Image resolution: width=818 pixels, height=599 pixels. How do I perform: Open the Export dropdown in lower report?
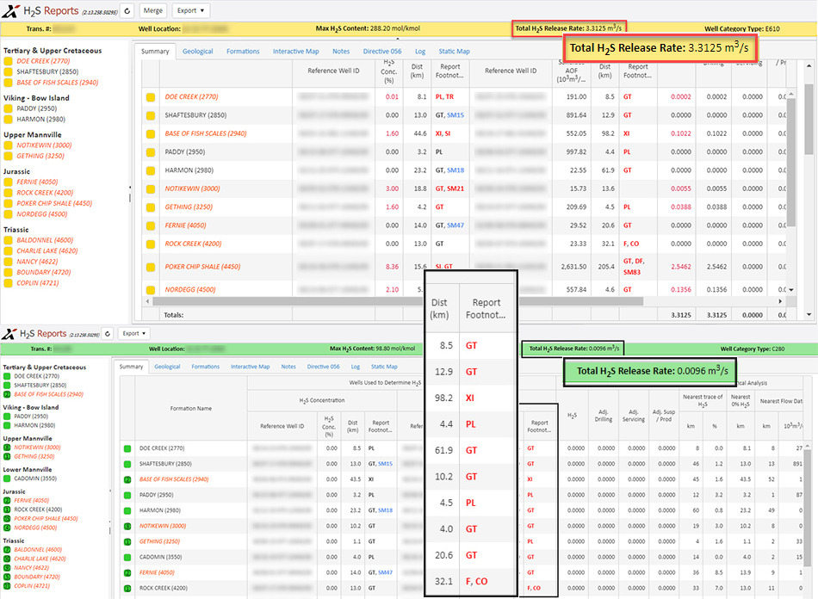pyautogui.click(x=134, y=334)
